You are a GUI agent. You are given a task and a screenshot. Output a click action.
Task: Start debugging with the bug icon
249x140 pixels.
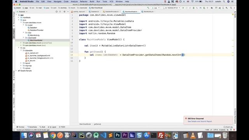194,8
